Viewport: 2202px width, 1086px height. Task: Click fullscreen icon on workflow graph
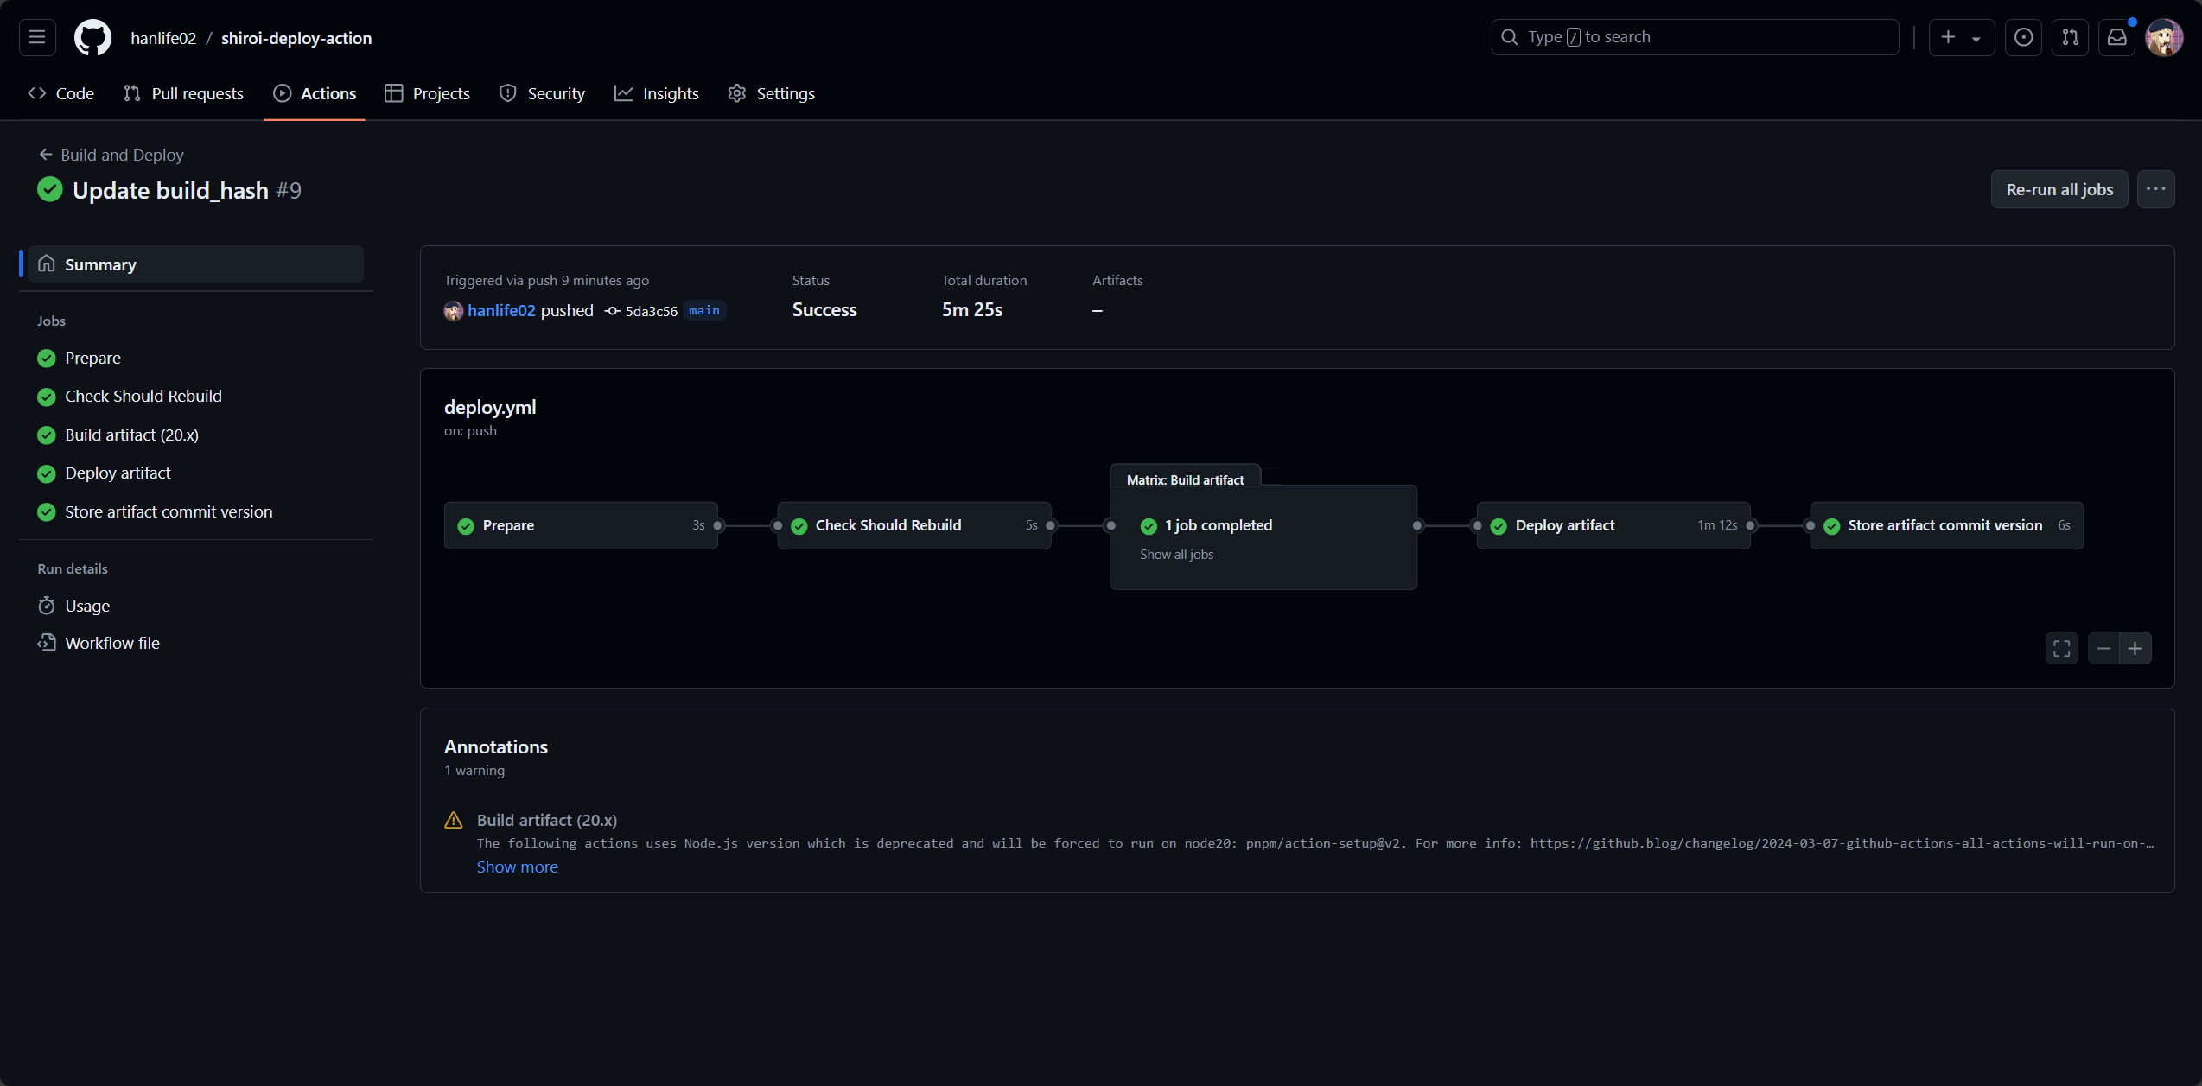coord(2061,648)
